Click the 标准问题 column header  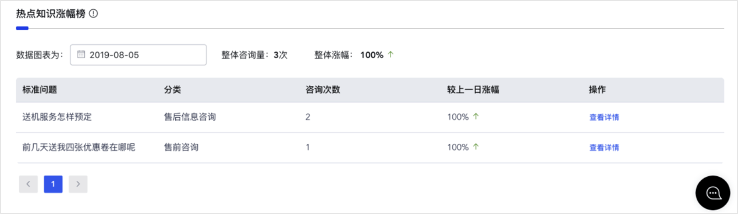click(x=40, y=90)
